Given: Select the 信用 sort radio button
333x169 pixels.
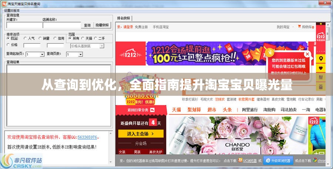Looking at the screenshot, I should 55,38.
